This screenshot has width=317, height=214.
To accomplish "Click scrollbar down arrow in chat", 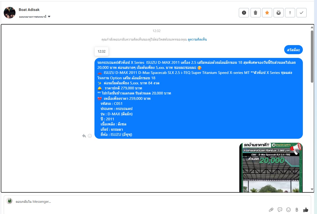I will click(312, 189).
